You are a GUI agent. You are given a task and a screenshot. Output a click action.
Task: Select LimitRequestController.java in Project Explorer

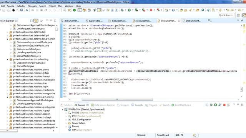(30, 29)
